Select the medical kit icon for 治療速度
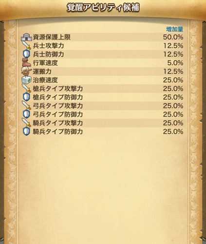The width and height of the screenshot is (206, 244). 26,80
